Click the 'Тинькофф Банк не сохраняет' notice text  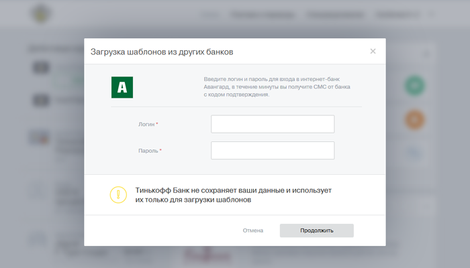(x=233, y=195)
